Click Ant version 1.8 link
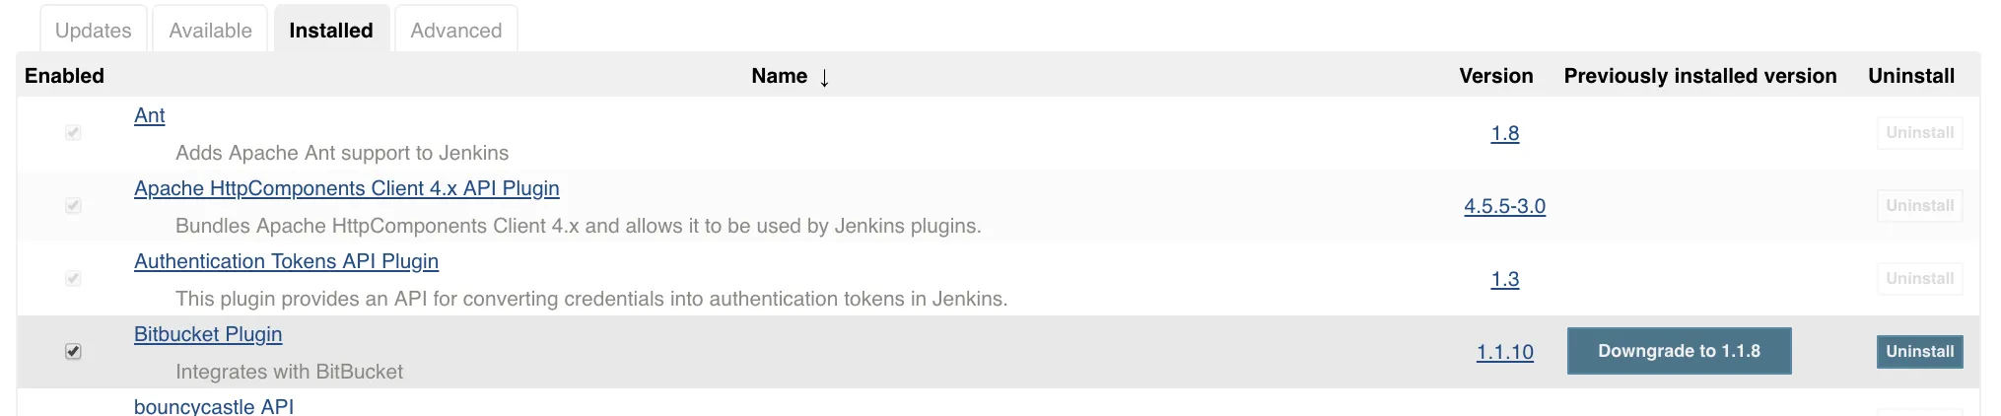 [1504, 133]
